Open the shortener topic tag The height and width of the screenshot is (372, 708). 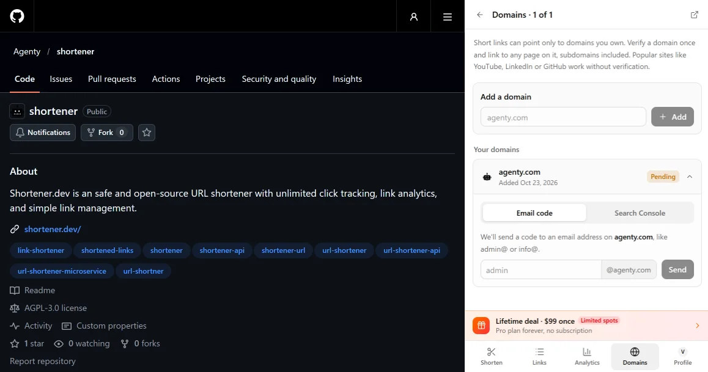pyautogui.click(x=167, y=250)
